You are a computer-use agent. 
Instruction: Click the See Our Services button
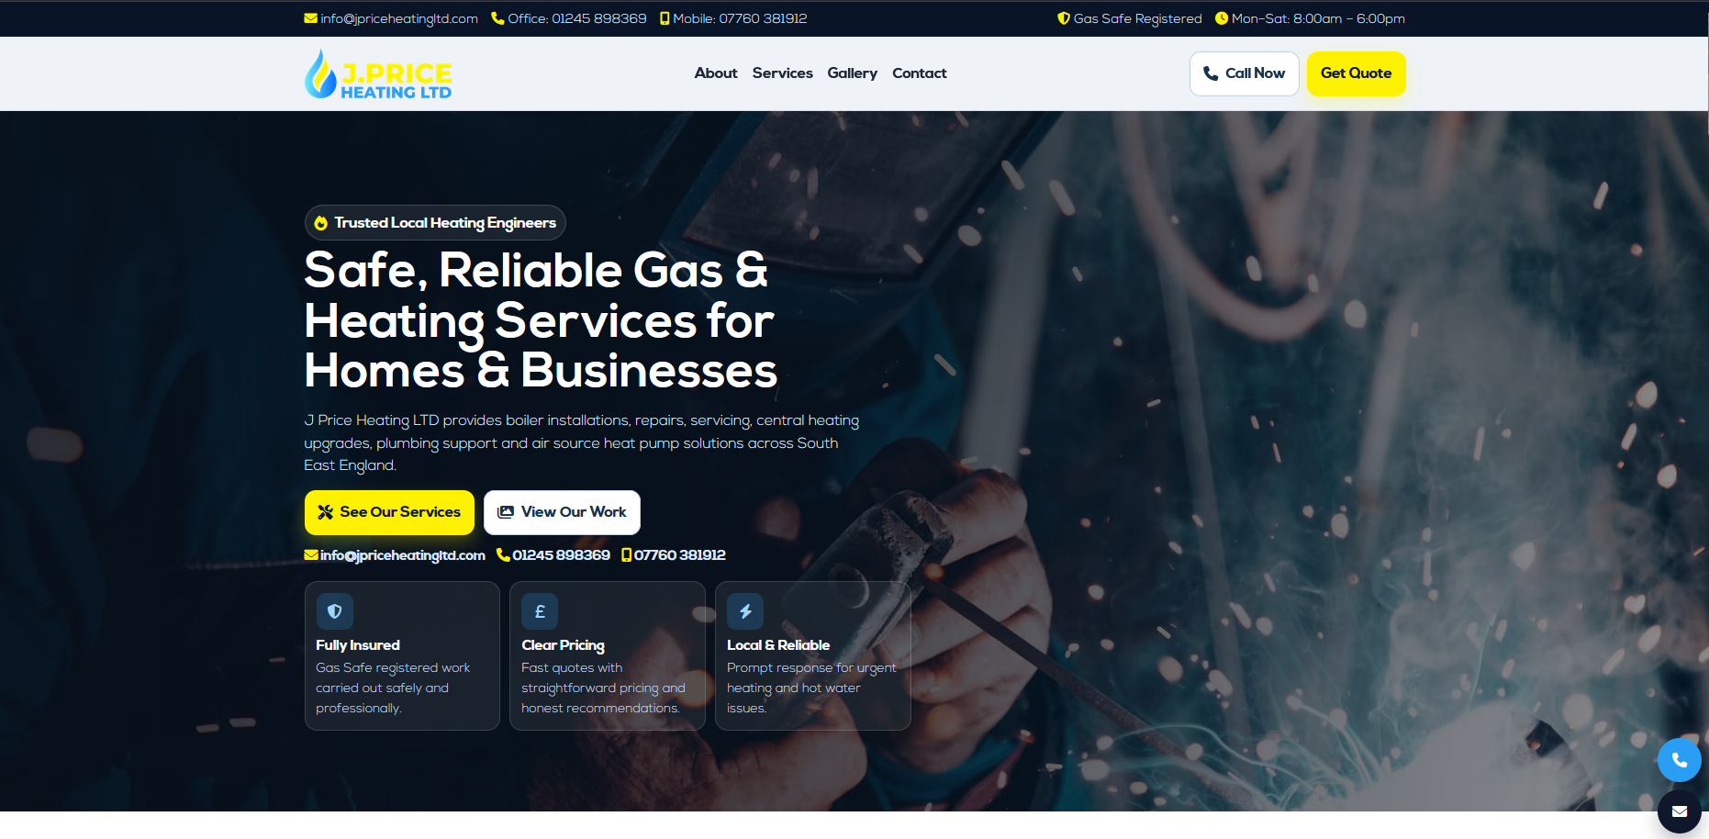389,512
